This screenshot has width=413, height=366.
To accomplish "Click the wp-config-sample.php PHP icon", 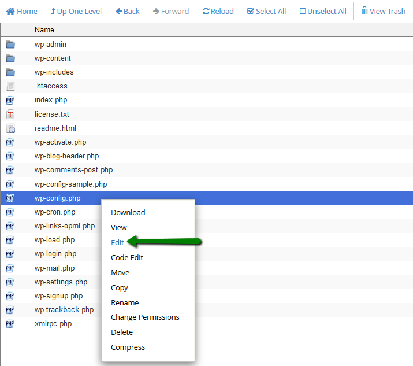I will pos(10,184).
